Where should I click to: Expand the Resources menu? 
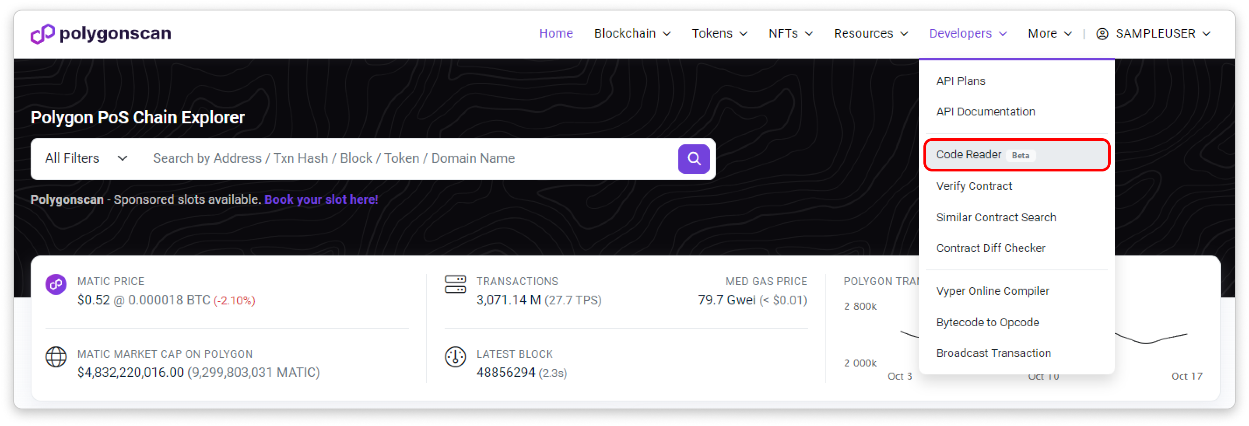click(x=870, y=33)
